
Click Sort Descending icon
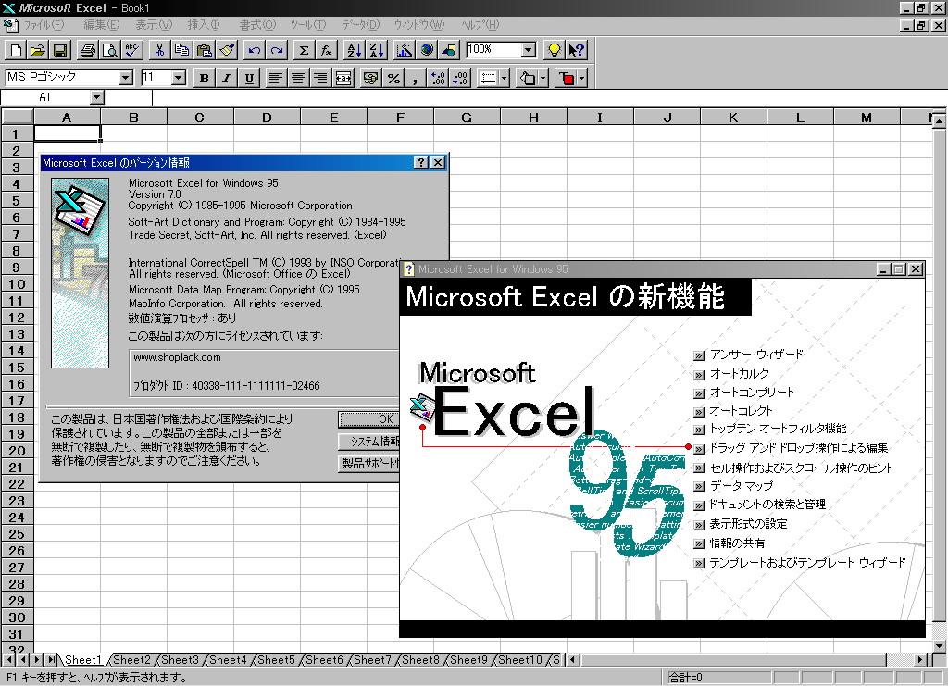click(x=376, y=50)
